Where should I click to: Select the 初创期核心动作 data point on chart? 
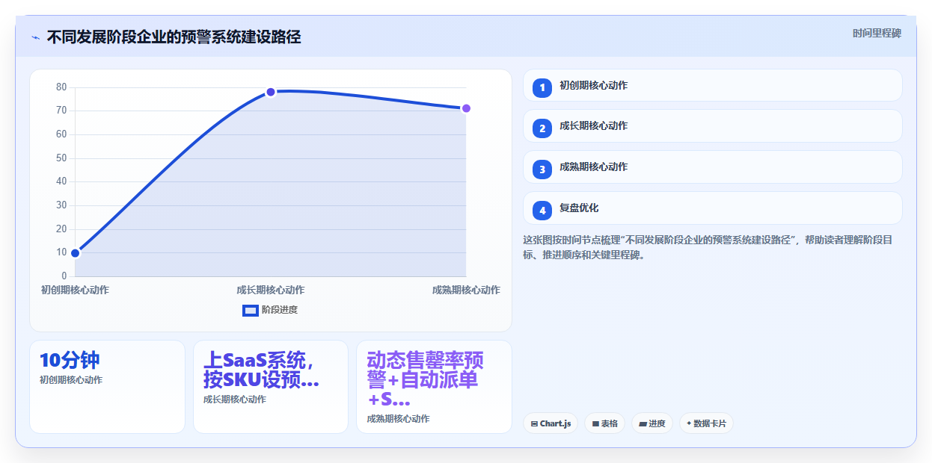(75, 253)
